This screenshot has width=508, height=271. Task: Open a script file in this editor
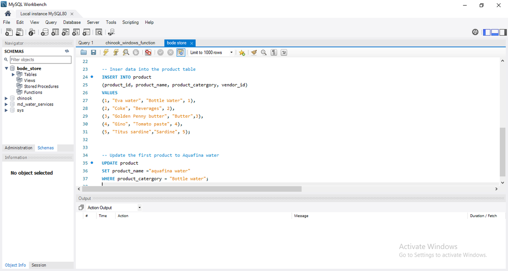click(x=84, y=53)
